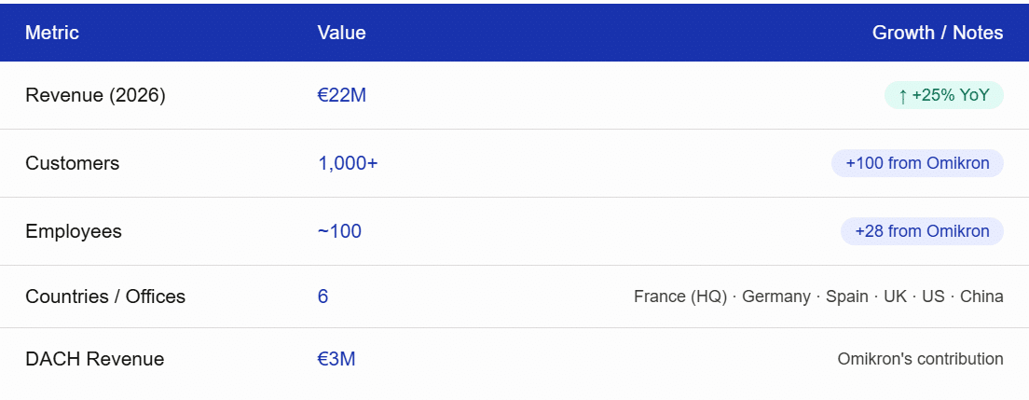Click the ~100 employees value
1029x400 pixels.
point(339,232)
